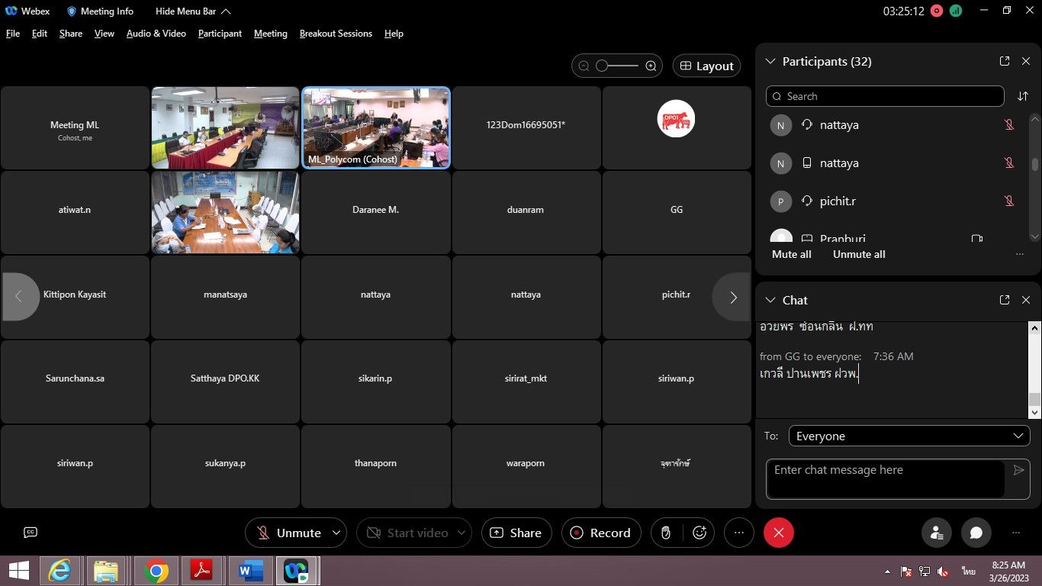1042x586 pixels.
Task: Pop out the Participants panel
Action: [1005, 61]
